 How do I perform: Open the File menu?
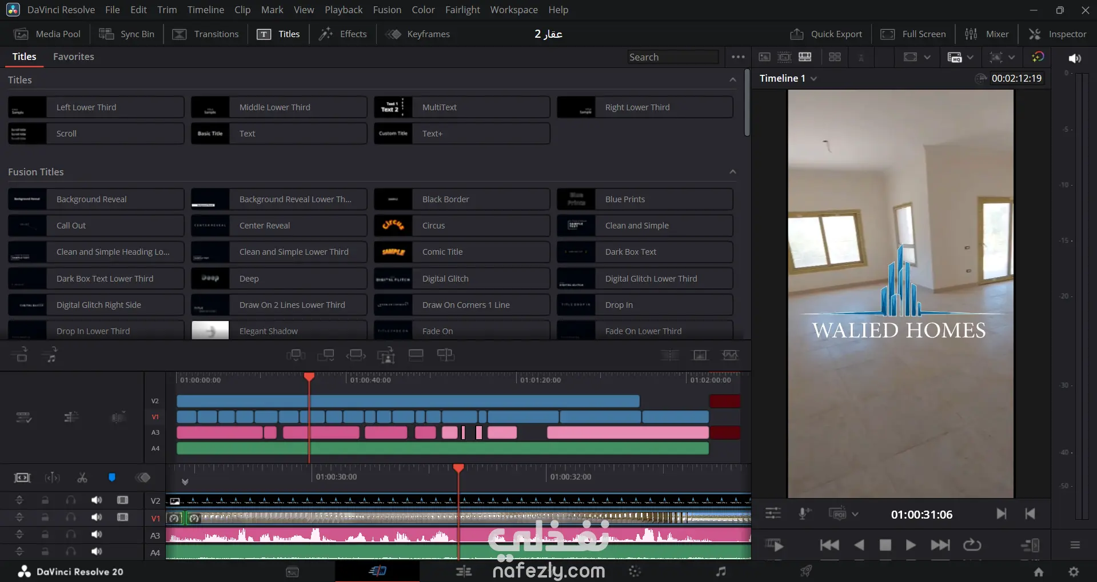pos(113,10)
